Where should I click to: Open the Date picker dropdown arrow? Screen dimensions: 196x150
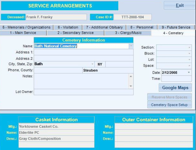[189, 72]
